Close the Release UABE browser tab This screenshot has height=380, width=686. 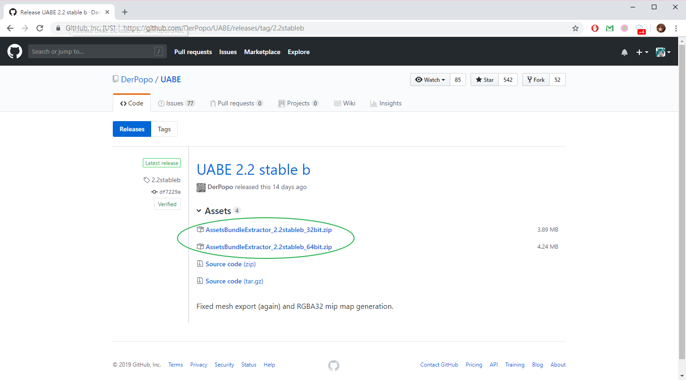[107, 12]
